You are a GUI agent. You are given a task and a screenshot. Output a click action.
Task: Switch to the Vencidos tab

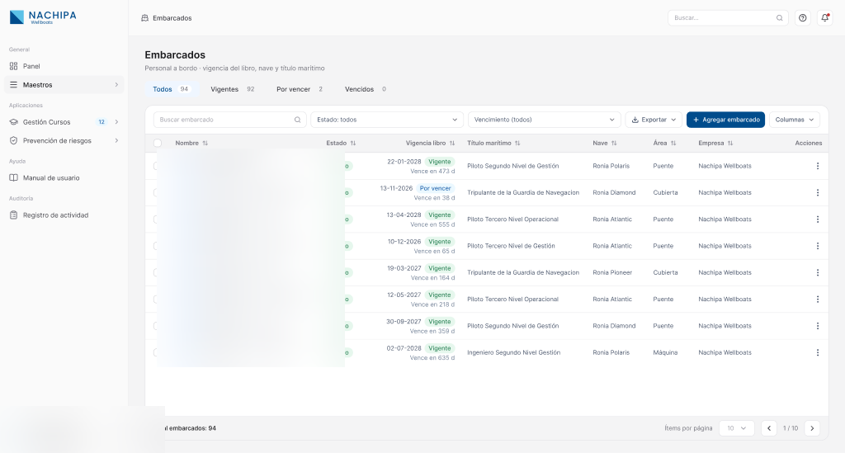pos(366,89)
